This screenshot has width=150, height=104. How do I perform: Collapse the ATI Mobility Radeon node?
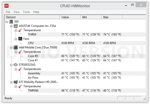tap(11, 82)
